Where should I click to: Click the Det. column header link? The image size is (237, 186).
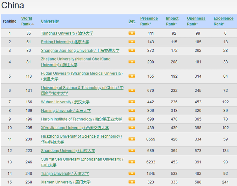pyautogui.click(x=132, y=21)
